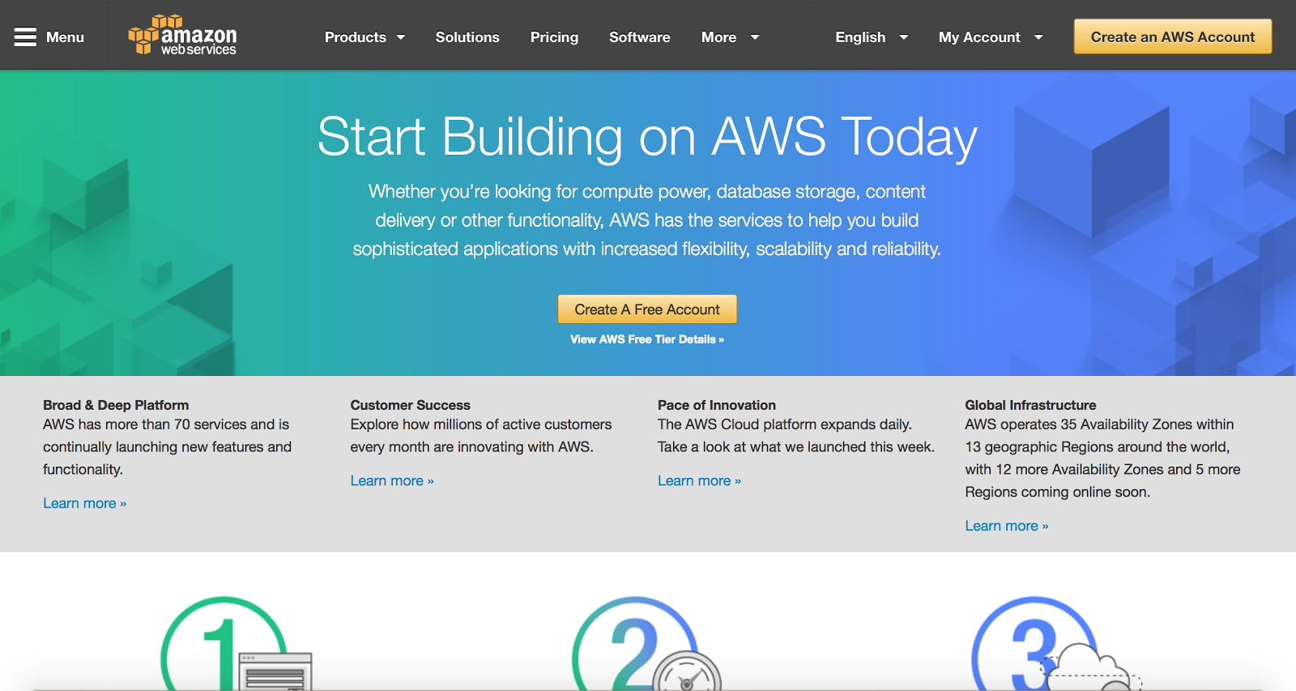The width and height of the screenshot is (1296, 691).
Task: Click the Pace of Innovation heading
Action: click(x=717, y=405)
